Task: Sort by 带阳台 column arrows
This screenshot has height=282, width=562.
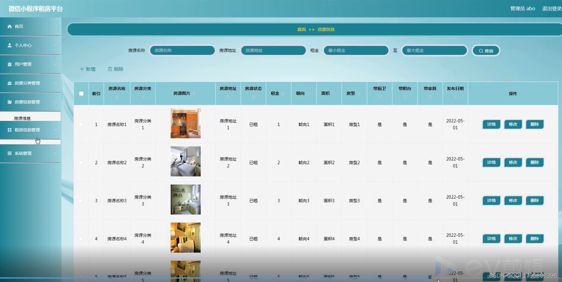Action: tap(405, 97)
